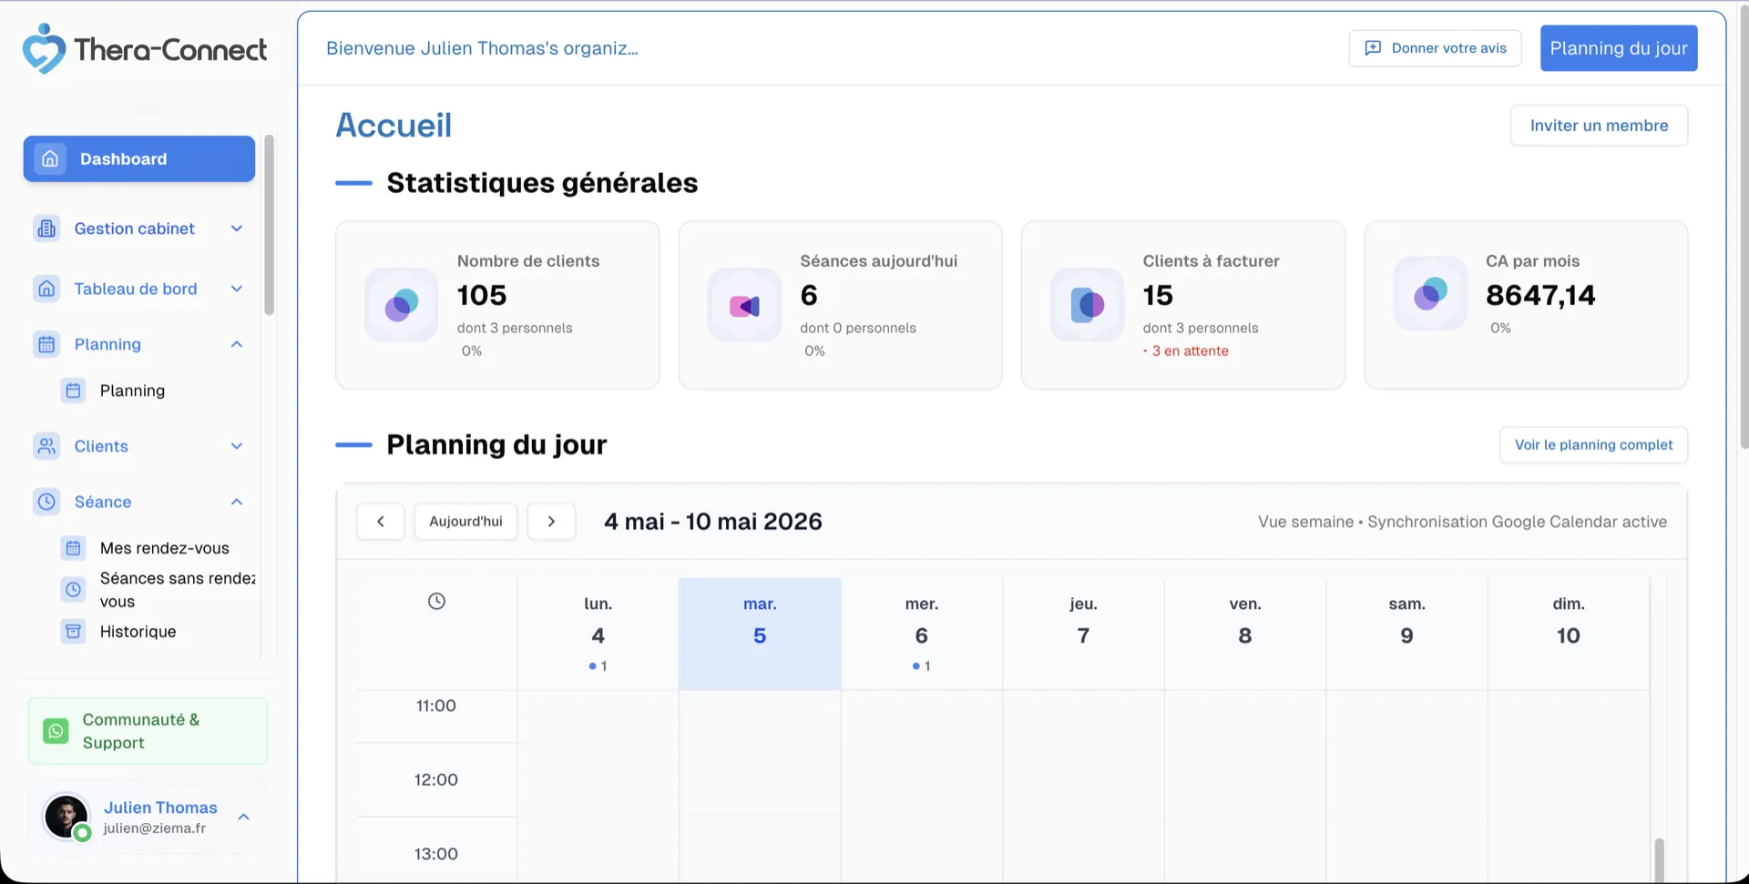
Task: Collapse the Séance section chevron
Action: pyautogui.click(x=237, y=502)
